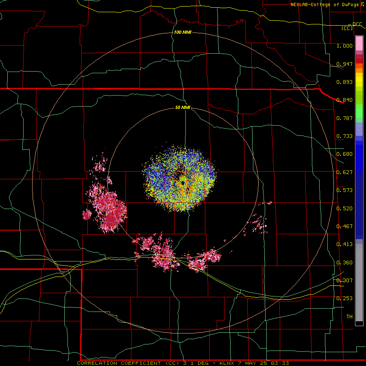
Task: Select the 0.680 legend value
Action: coord(344,154)
